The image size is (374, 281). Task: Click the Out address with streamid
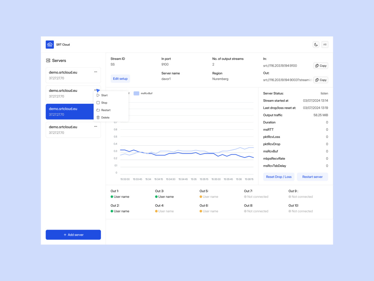point(287,80)
